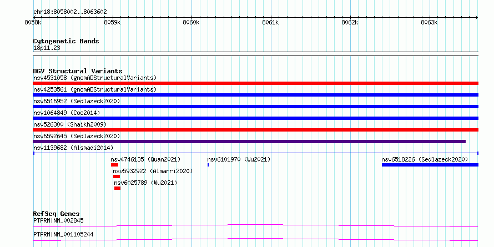
Task: Open variant nsv6592645 (Sedlazeck2020) label
Action: 77,136
